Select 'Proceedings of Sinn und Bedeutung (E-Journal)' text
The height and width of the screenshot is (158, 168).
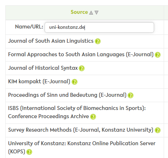(x=67, y=95)
